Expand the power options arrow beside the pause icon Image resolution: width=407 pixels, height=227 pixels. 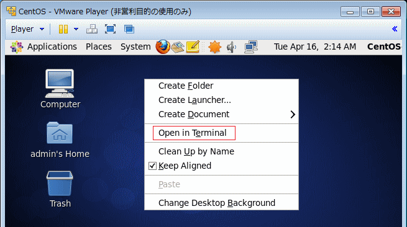click(x=76, y=29)
